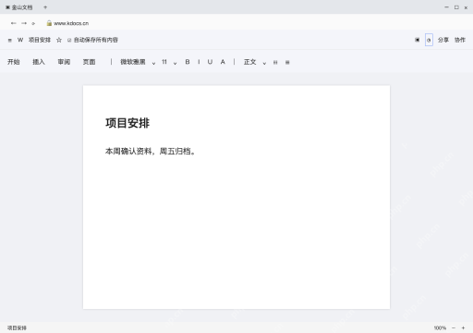Go forward with the browser forward arrow
This screenshot has width=473, height=333.
coord(24,23)
